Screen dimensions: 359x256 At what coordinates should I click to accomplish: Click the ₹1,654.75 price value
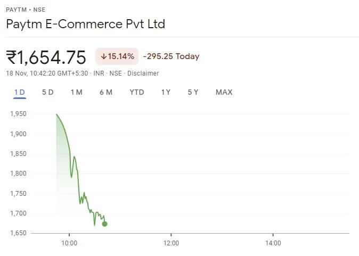point(46,56)
